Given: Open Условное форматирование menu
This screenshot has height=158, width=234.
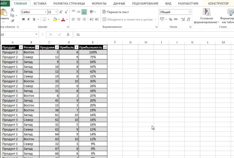Looking at the screenshot, I should click(206, 16).
